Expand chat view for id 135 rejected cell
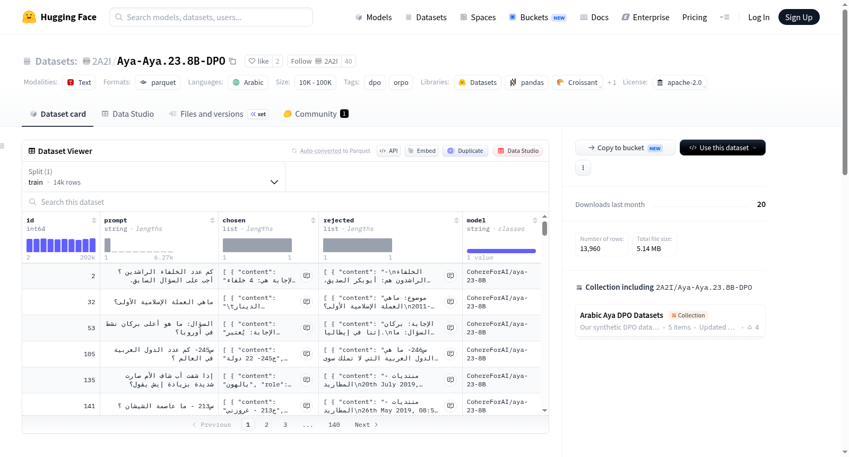849x457 pixels. pos(451,380)
